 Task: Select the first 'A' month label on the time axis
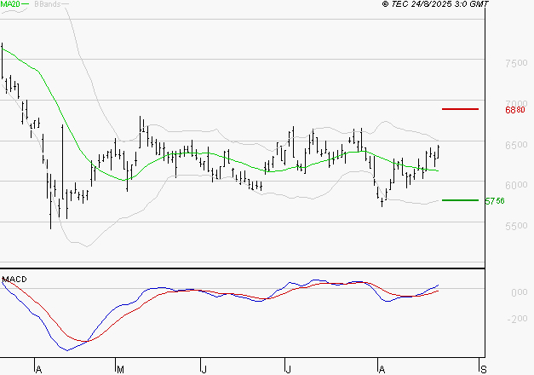click(38, 368)
